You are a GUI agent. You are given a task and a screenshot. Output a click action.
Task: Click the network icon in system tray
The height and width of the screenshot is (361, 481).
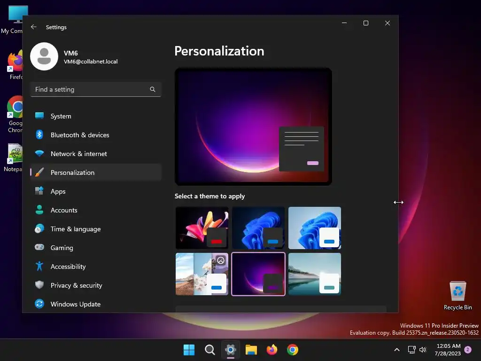pos(411,350)
